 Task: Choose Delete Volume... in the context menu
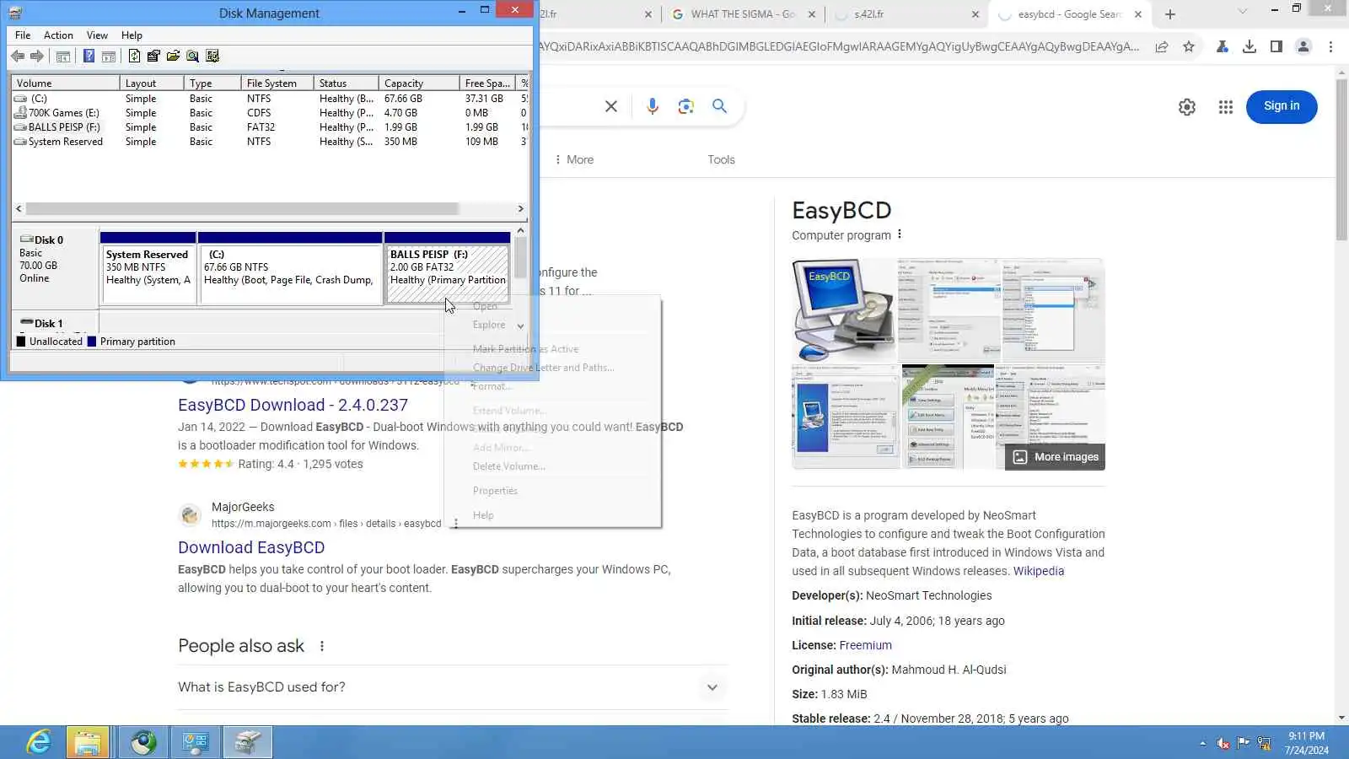pyautogui.click(x=509, y=466)
